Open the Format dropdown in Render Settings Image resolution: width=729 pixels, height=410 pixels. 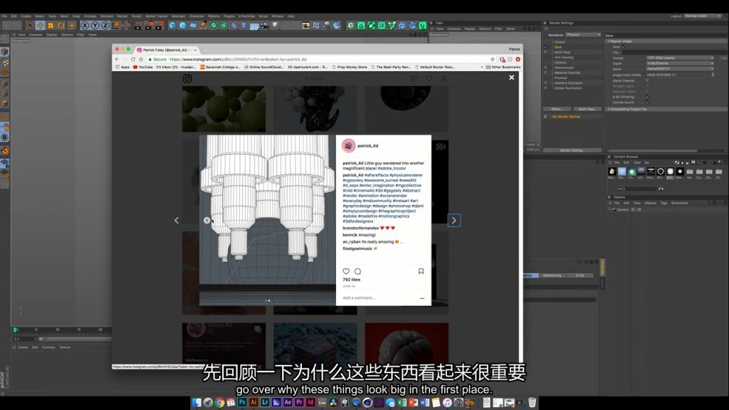680,58
